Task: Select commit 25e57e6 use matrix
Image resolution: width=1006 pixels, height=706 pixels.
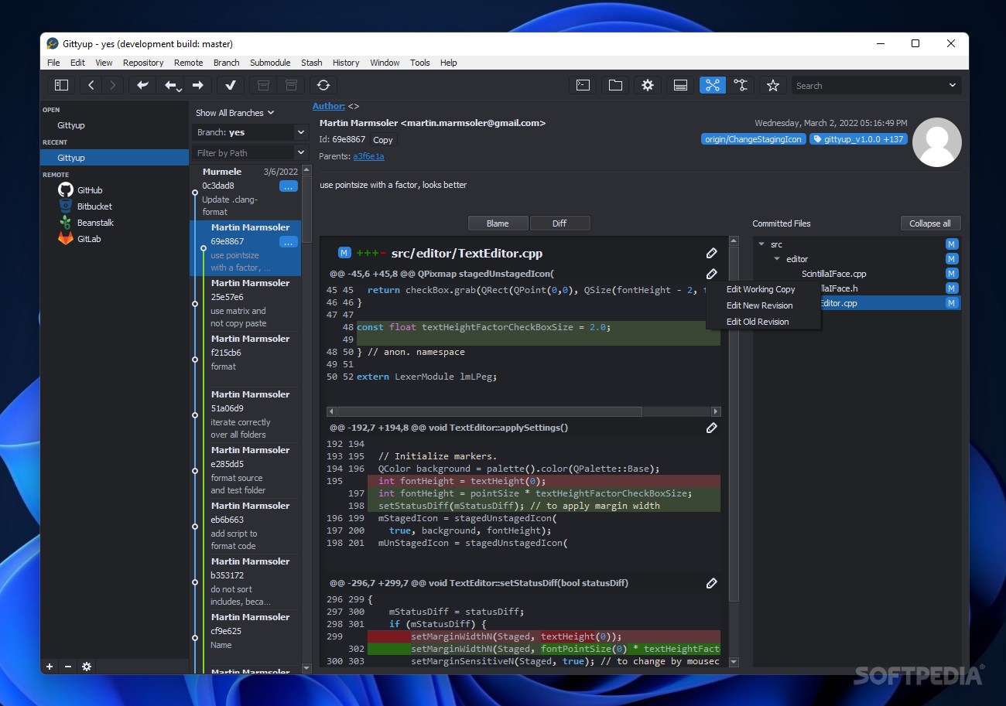Action: coord(245,304)
